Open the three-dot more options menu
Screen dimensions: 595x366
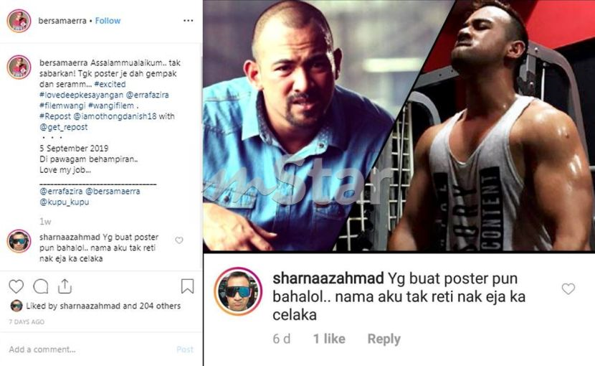(189, 21)
